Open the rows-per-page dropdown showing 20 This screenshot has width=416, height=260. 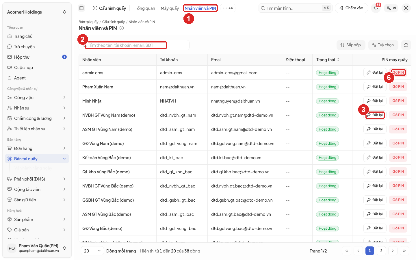[92, 251]
